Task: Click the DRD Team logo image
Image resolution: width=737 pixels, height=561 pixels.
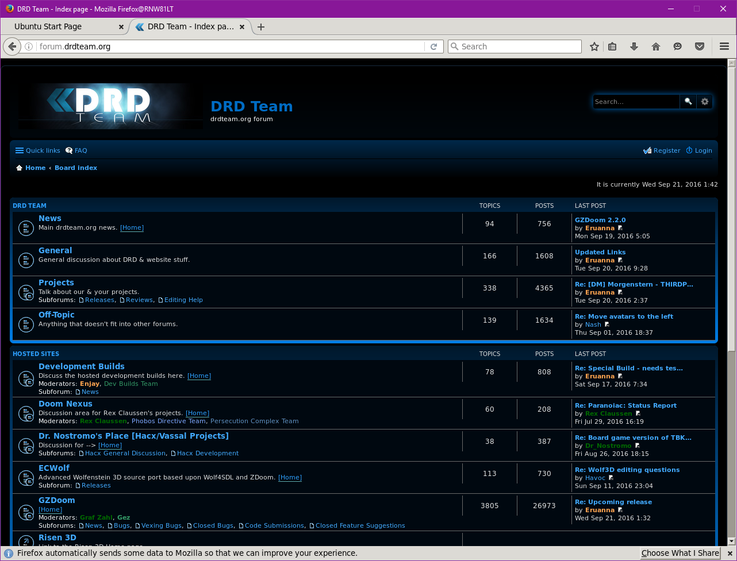Action: (110, 106)
